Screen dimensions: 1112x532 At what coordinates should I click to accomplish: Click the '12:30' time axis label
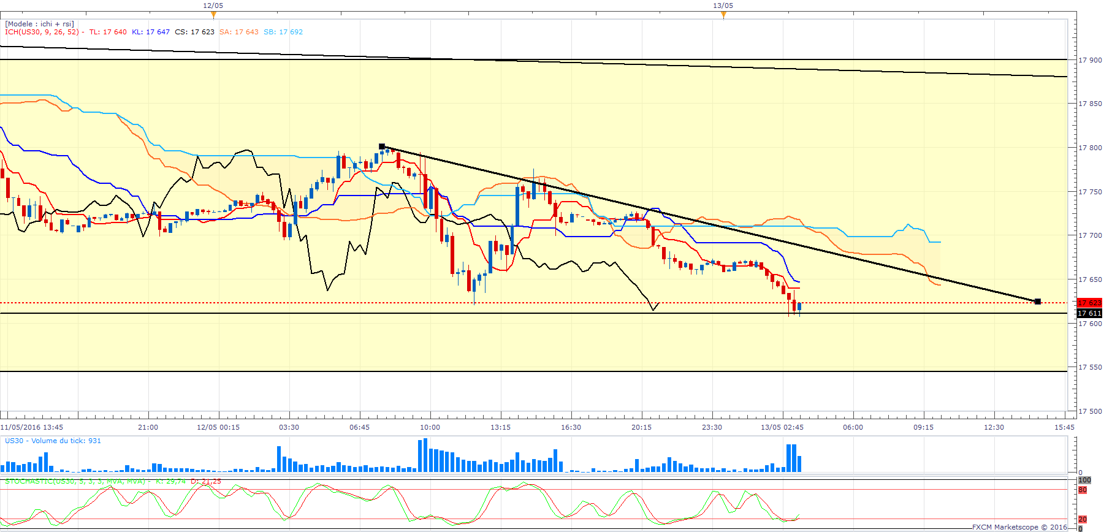click(994, 427)
